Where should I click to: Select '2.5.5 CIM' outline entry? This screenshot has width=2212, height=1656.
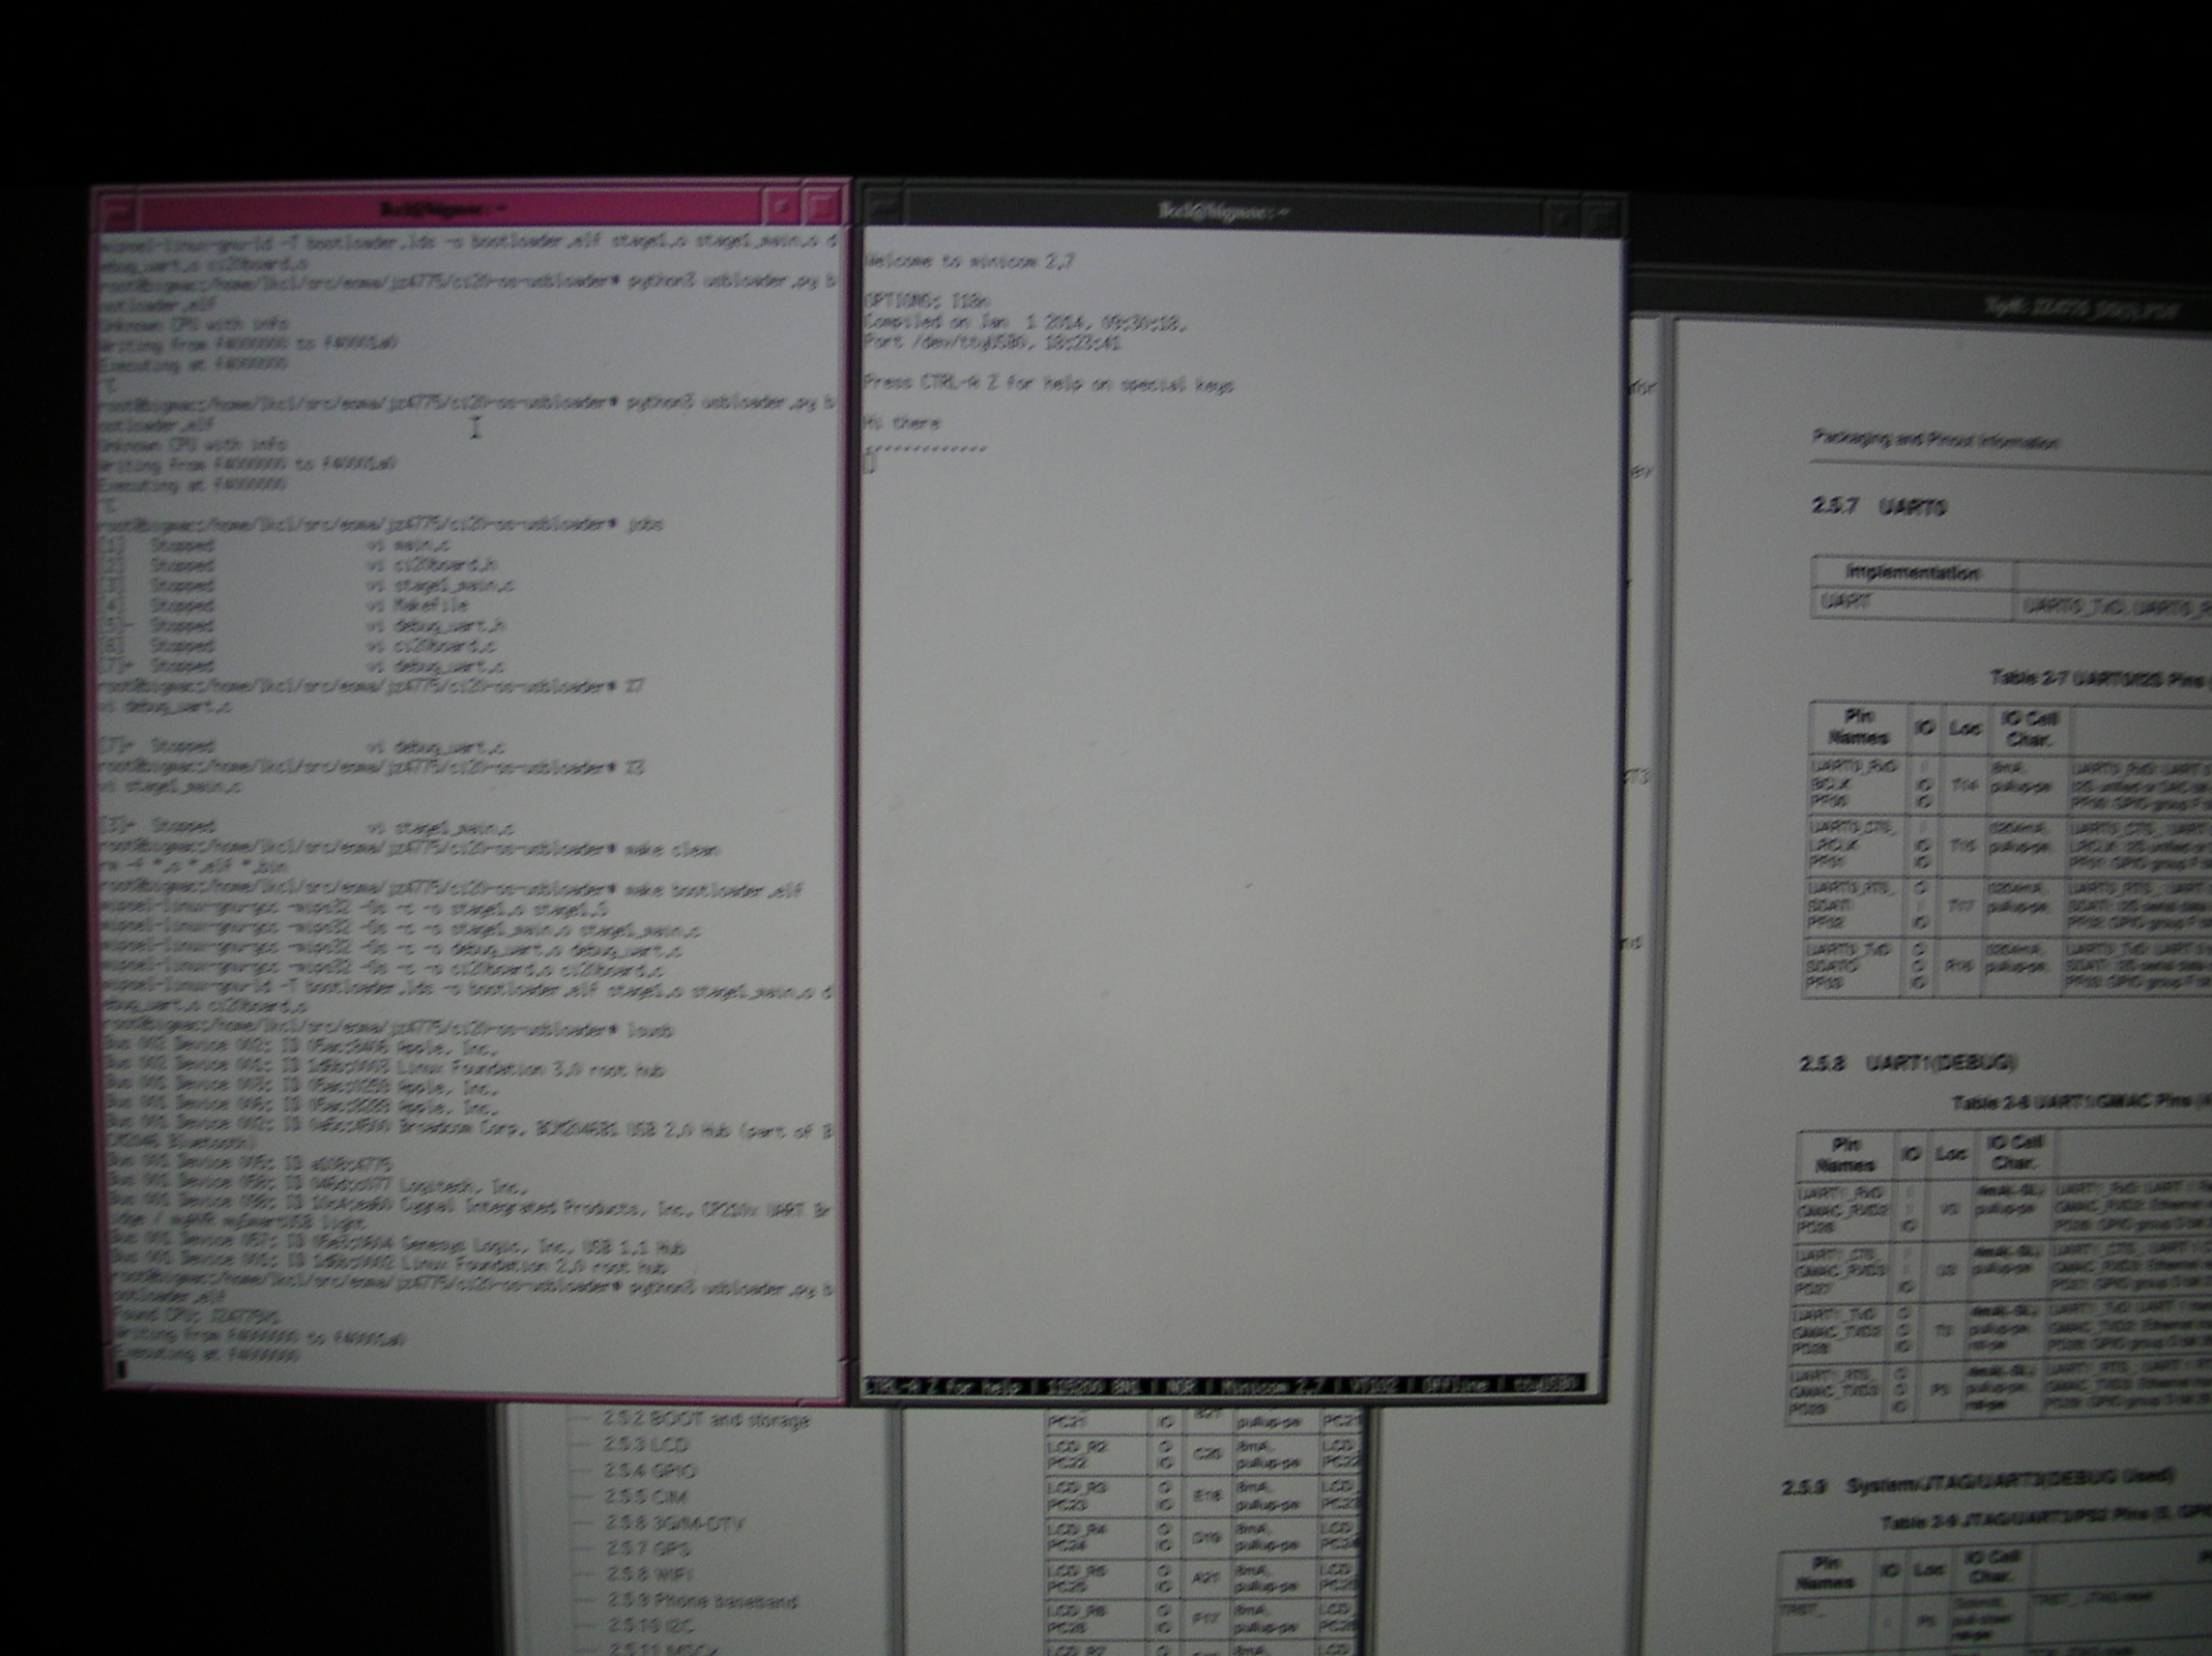[644, 1498]
